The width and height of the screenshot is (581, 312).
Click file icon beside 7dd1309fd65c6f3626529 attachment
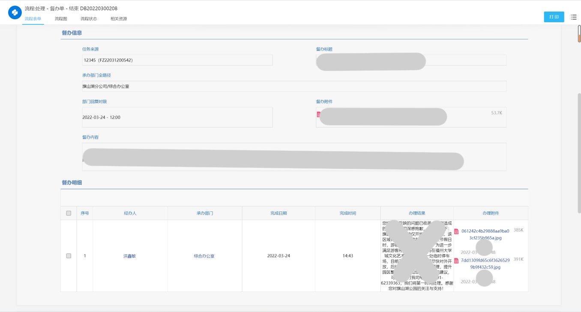[456, 261]
